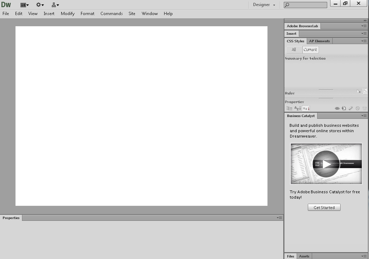Open the Properties inspector options menu
The image size is (369, 259).
tap(279, 218)
